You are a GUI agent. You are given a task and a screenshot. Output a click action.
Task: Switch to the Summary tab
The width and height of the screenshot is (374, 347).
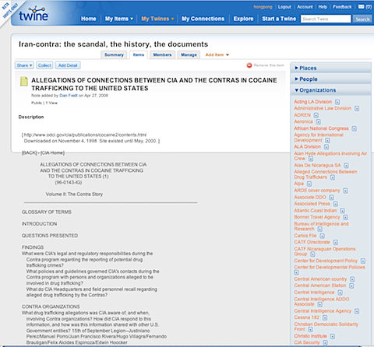114,54
